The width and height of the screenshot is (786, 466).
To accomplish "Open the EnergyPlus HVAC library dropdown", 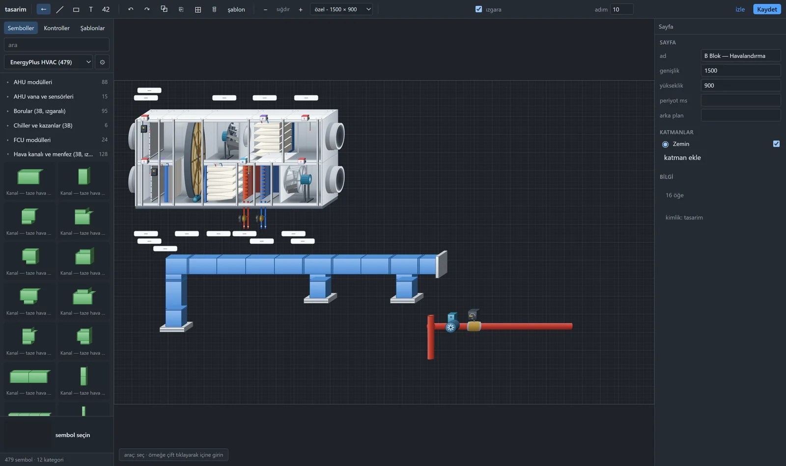I will [x=49, y=62].
